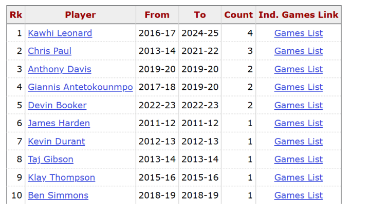Viewport: 369px width, 217px height.
Task: Click the Taj Gibson link
Action: tap(50, 159)
